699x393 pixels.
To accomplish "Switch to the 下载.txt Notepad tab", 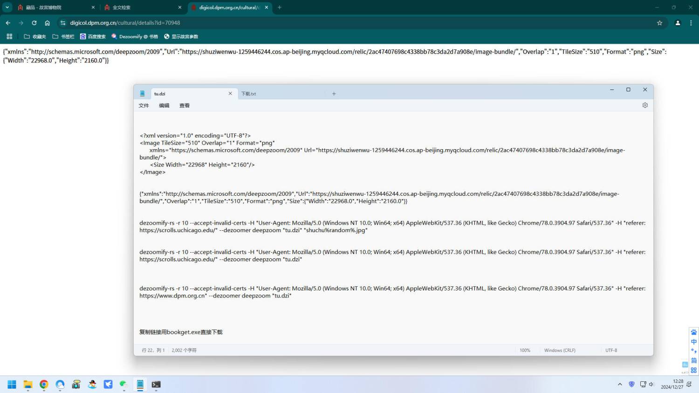I will (249, 94).
